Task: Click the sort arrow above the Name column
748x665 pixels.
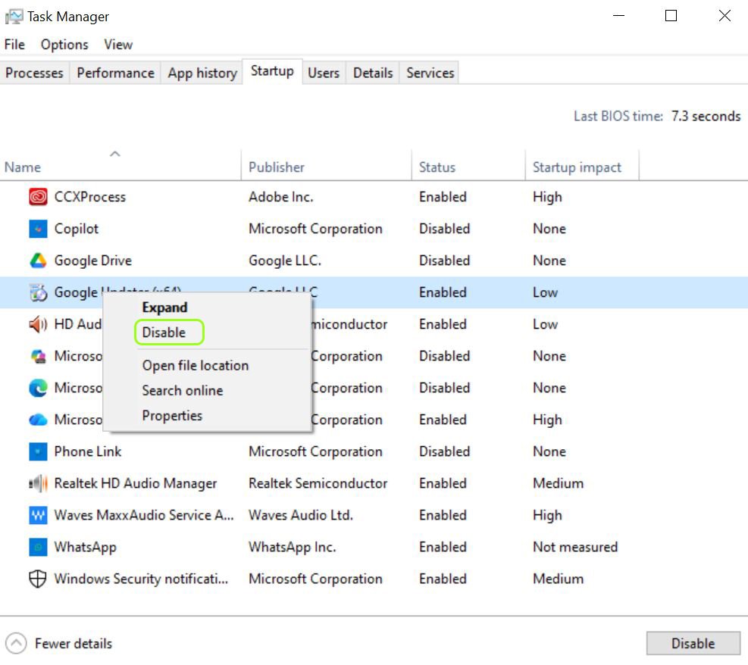Action: pyautogui.click(x=115, y=154)
